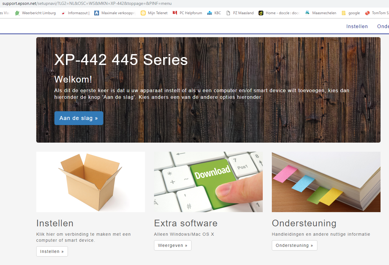This screenshot has width=389, height=265.
Task: Click the 'Ondersteuning »' button
Action: (294, 245)
